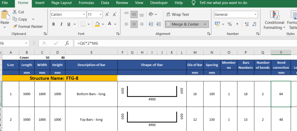Open font color dropdown arrow

tap(115, 24)
